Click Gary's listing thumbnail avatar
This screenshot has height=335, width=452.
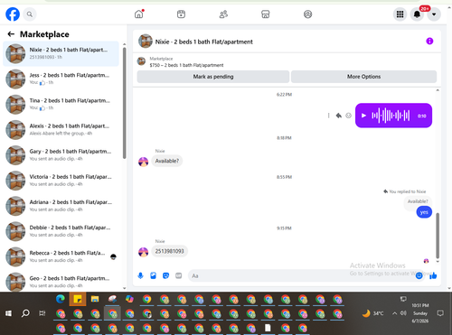point(15,155)
